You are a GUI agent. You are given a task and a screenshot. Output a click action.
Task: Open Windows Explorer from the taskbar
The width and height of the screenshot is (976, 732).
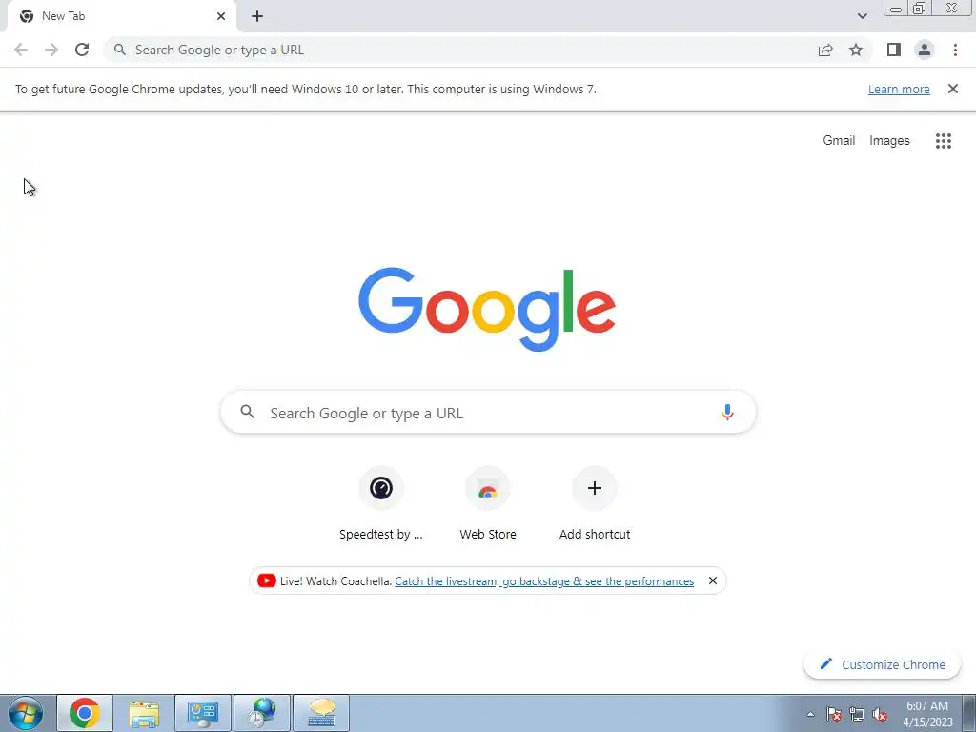[x=144, y=713]
